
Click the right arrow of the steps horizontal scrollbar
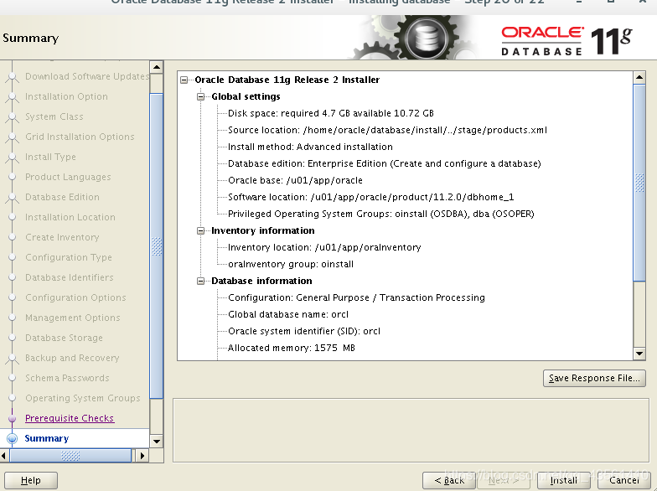pos(142,456)
